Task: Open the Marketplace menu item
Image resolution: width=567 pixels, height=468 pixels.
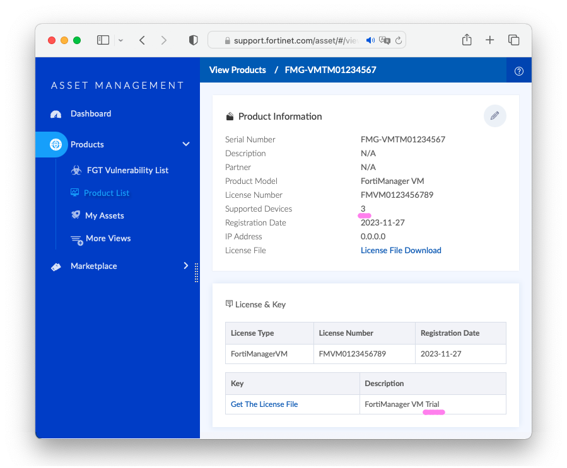Action: (x=93, y=266)
